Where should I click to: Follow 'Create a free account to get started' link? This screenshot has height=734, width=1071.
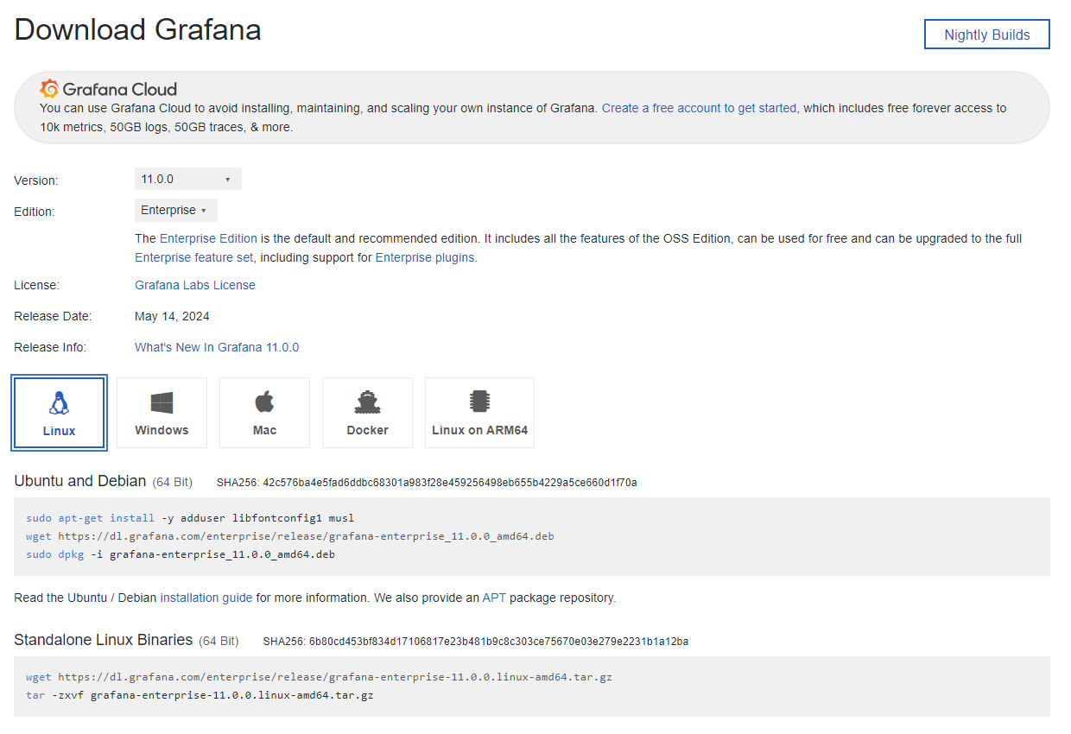pos(700,108)
